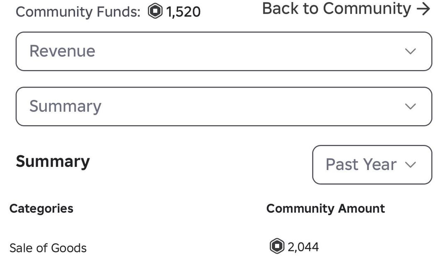The width and height of the screenshot is (448, 273).
Task: Click the Community Amount column header
Action: (x=326, y=208)
